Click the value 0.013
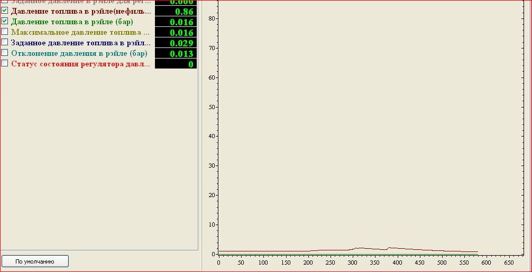 (176, 53)
